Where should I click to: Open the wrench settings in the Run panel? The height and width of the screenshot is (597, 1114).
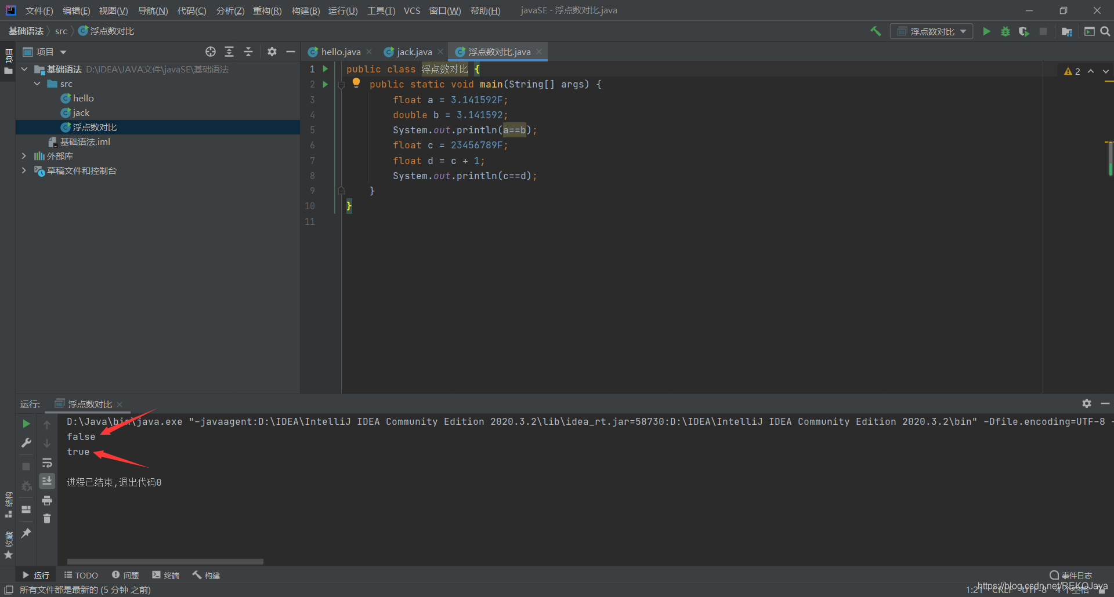coord(26,443)
